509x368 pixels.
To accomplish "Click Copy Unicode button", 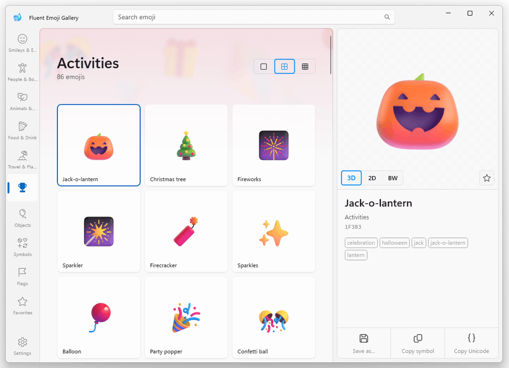I will click(471, 343).
